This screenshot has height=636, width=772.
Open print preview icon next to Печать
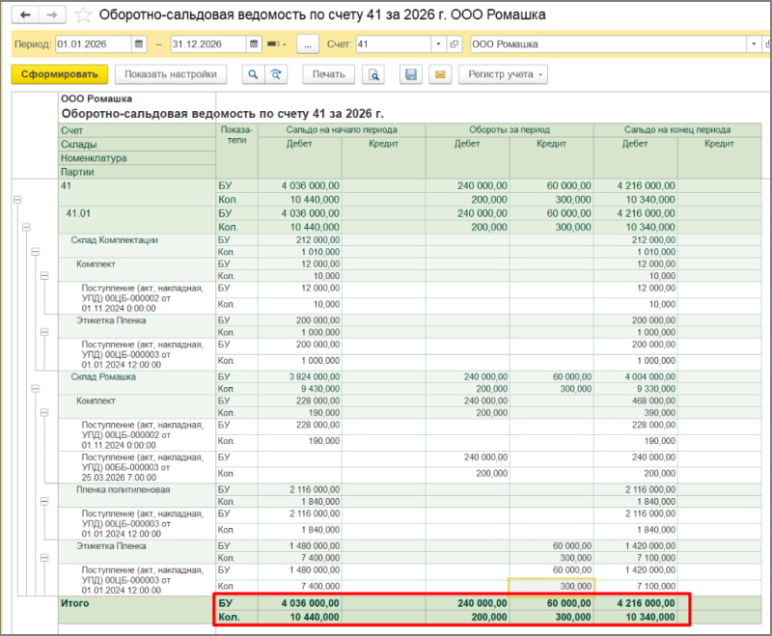(x=373, y=74)
